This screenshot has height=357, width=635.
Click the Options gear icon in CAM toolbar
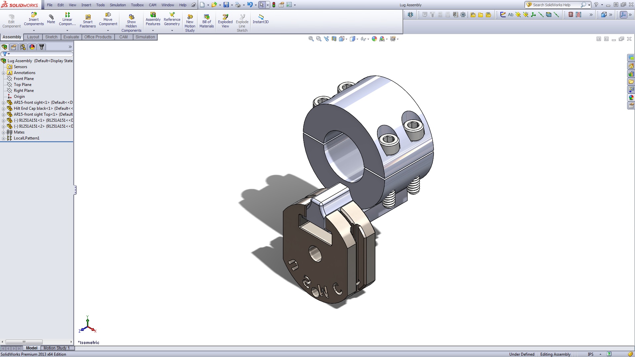463,15
